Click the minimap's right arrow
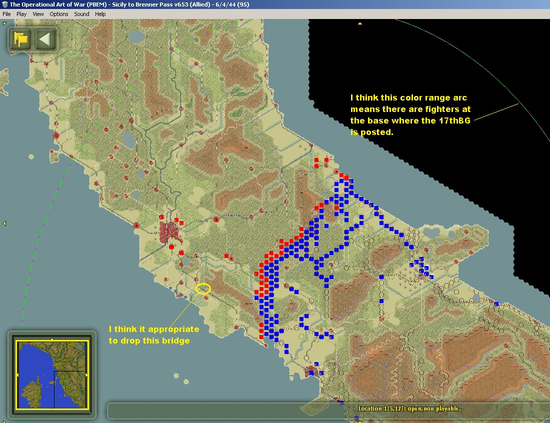The height and width of the screenshot is (423, 550). [x=86, y=375]
